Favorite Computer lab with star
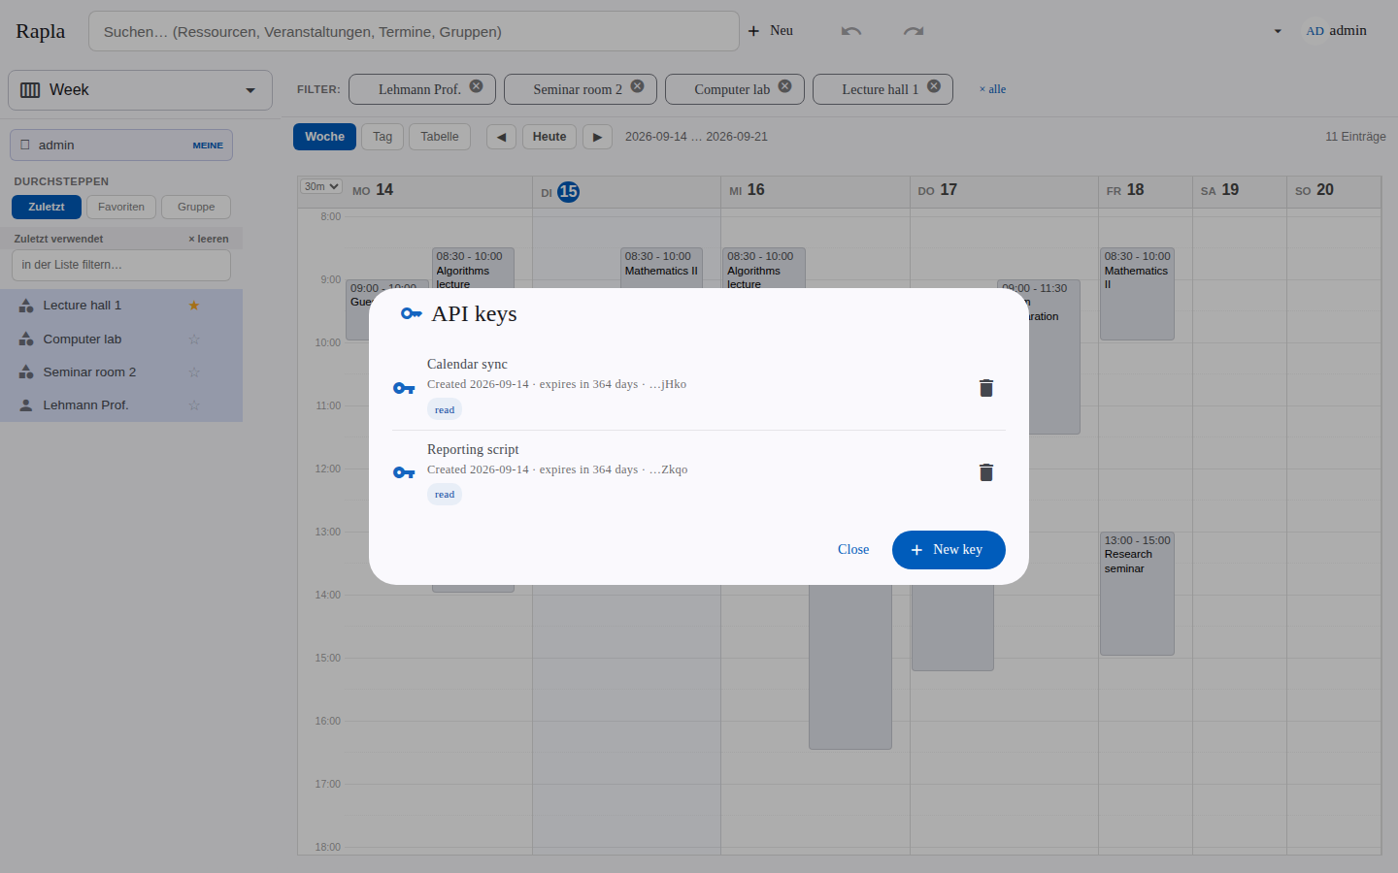Viewport: 1398px width, 873px height. pyautogui.click(x=193, y=339)
